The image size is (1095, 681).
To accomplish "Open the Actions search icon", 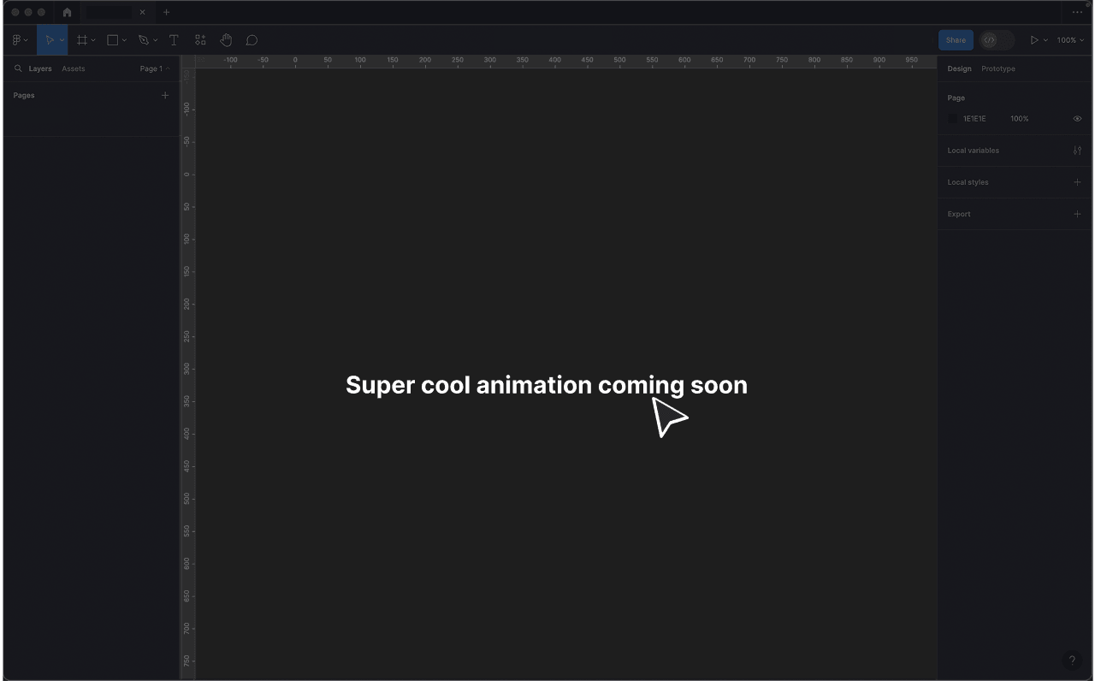I will [199, 39].
